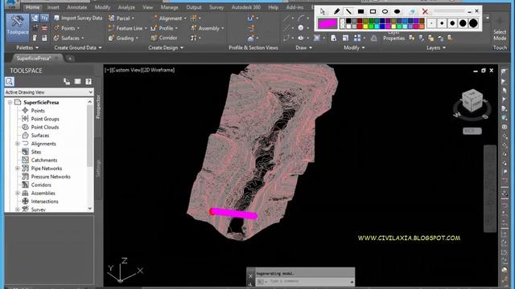Click the Corridor button
This screenshot has height=289, width=515.
164,38
